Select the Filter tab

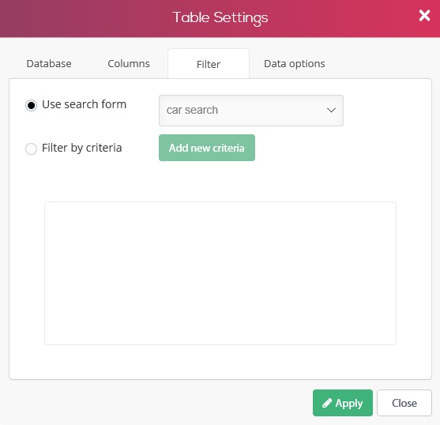click(x=209, y=64)
